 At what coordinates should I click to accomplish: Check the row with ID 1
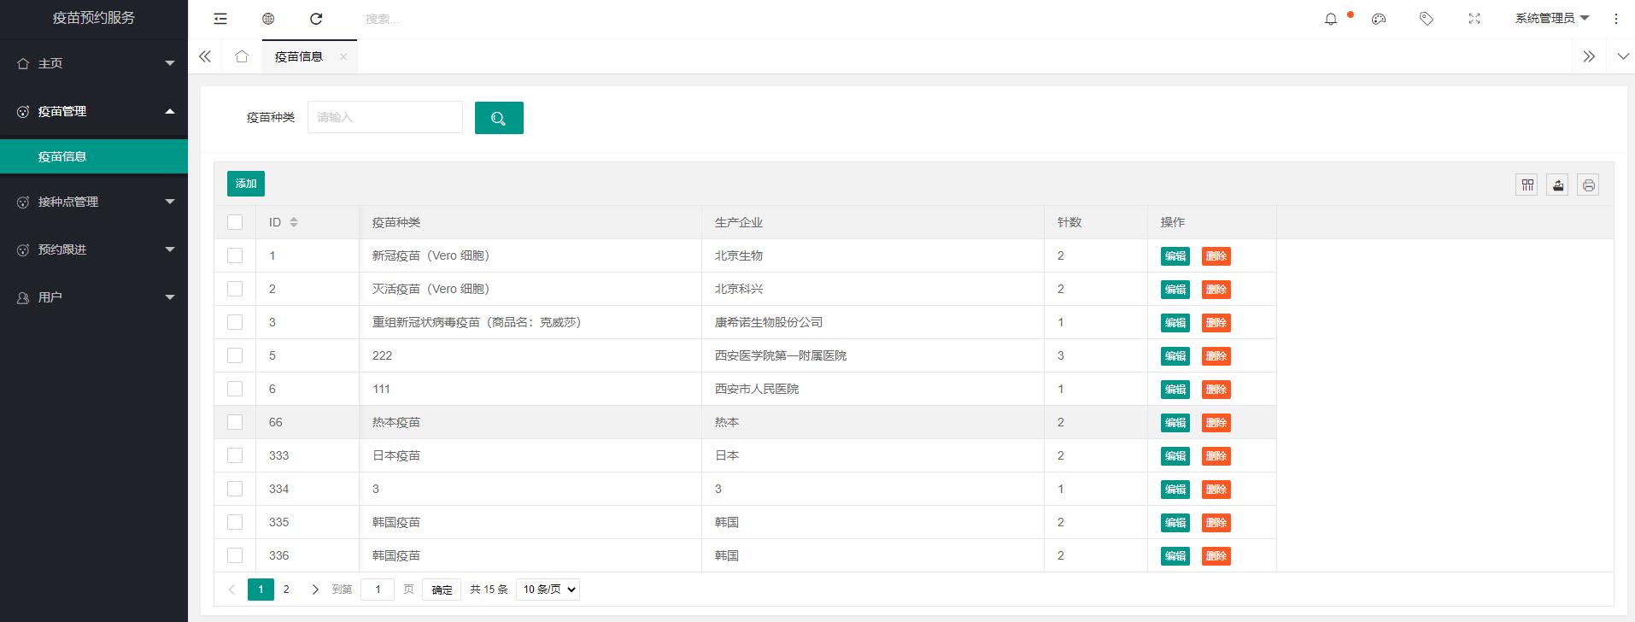(x=235, y=255)
